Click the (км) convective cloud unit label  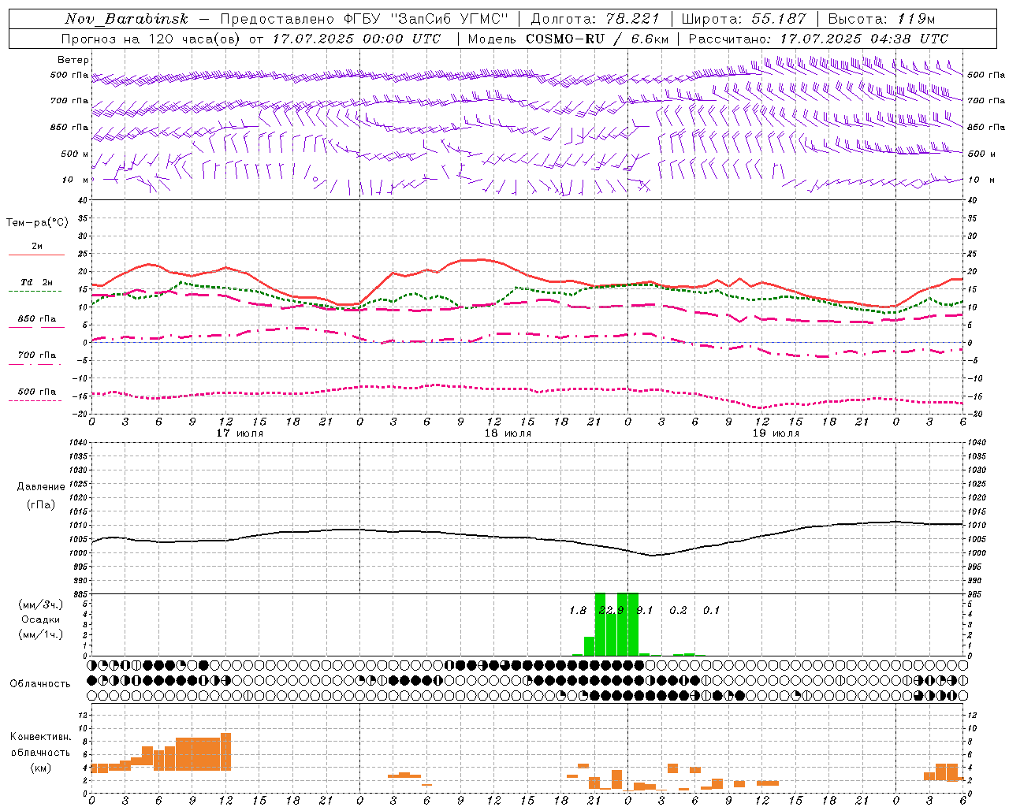point(41,767)
